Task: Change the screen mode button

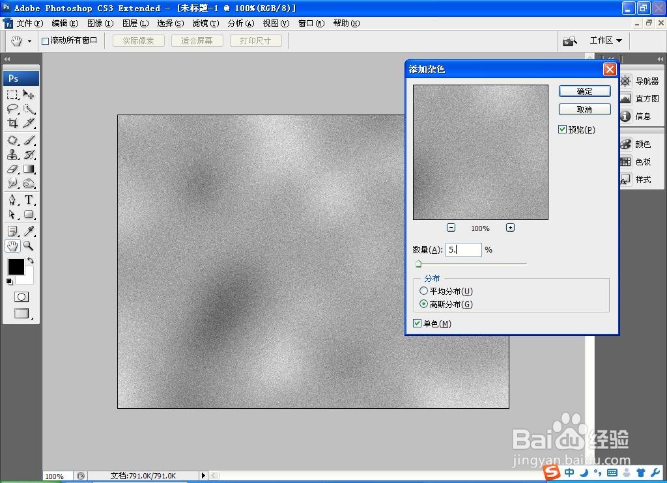Action: pos(21,313)
